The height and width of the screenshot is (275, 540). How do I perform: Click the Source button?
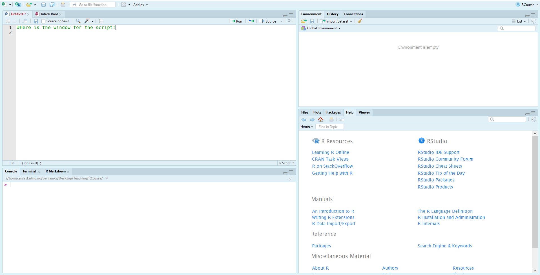[x=269, y=21]
